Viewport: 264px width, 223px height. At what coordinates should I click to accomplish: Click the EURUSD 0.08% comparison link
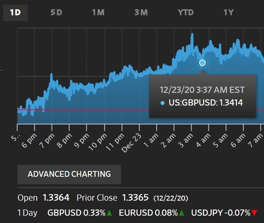coord(148,212)
